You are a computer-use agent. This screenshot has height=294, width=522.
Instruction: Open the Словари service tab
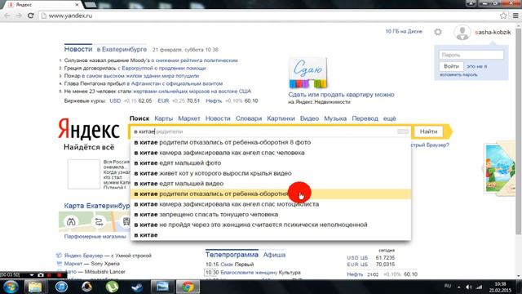249,118
